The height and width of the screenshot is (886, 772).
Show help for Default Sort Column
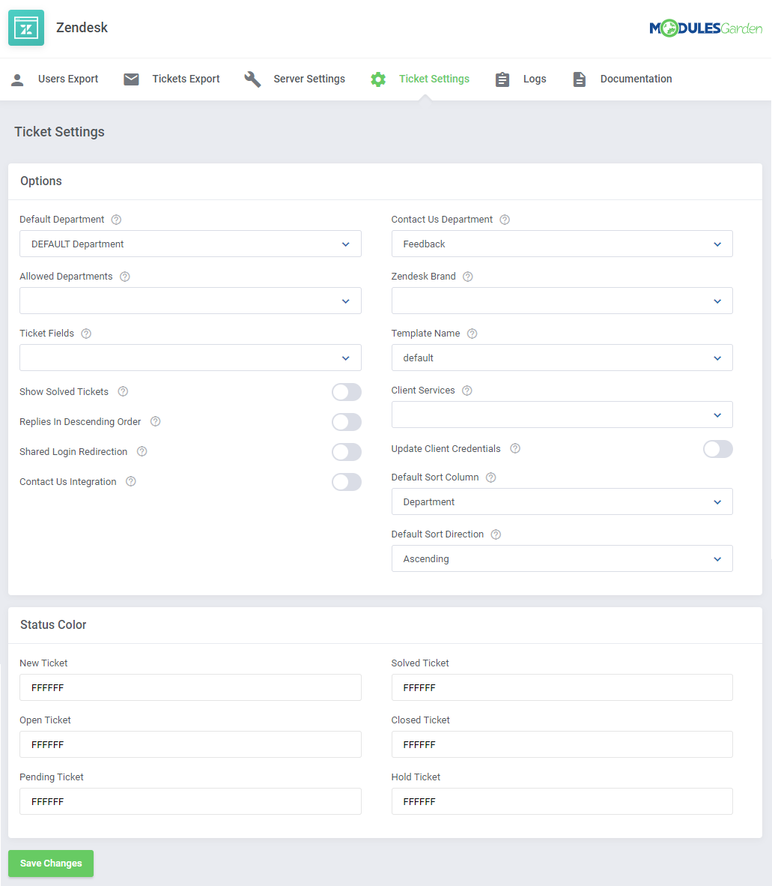491,477
